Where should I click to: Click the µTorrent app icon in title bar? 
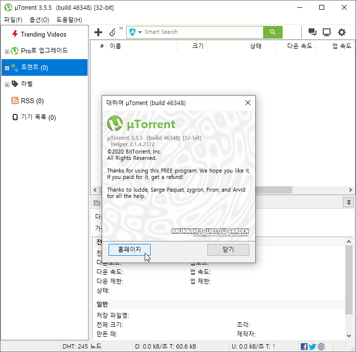(x=8, y=7)
